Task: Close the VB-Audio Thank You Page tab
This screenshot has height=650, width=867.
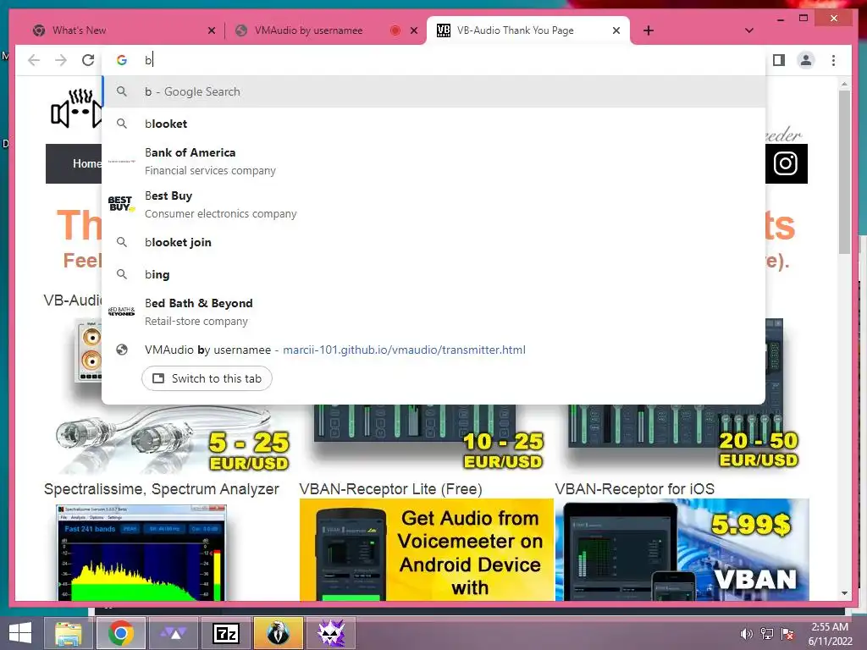Action: 616,30
